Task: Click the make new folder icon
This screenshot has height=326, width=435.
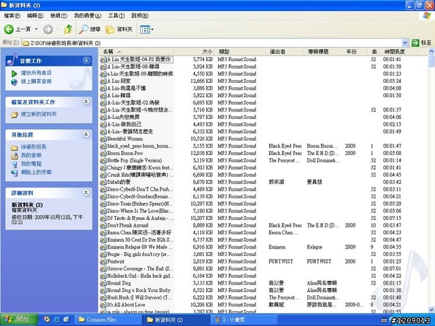Action: (x=14, y=115)
